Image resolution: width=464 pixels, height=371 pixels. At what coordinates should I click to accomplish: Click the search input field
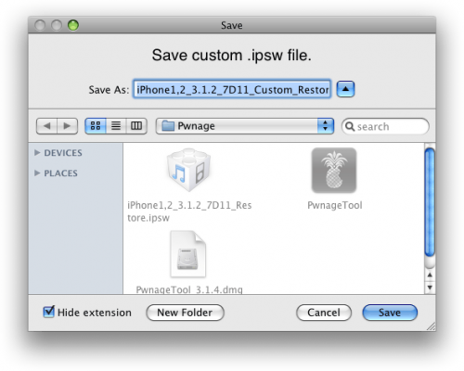click(385, 126)
